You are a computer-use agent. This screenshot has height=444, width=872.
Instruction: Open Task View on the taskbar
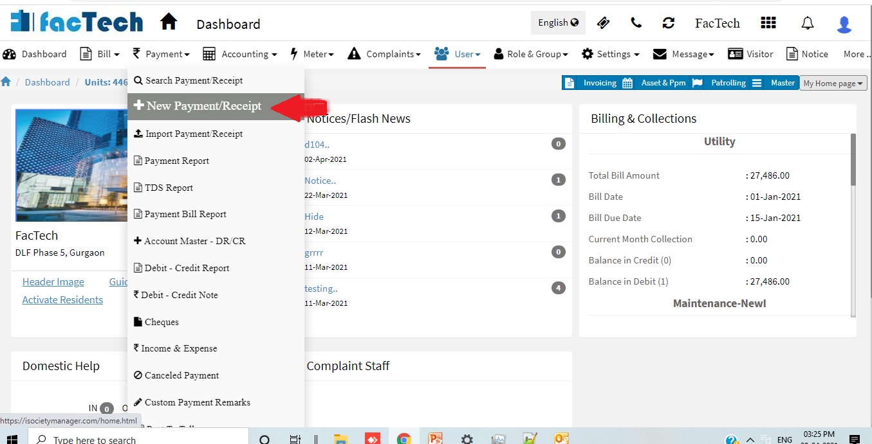[x=295, y=440]
